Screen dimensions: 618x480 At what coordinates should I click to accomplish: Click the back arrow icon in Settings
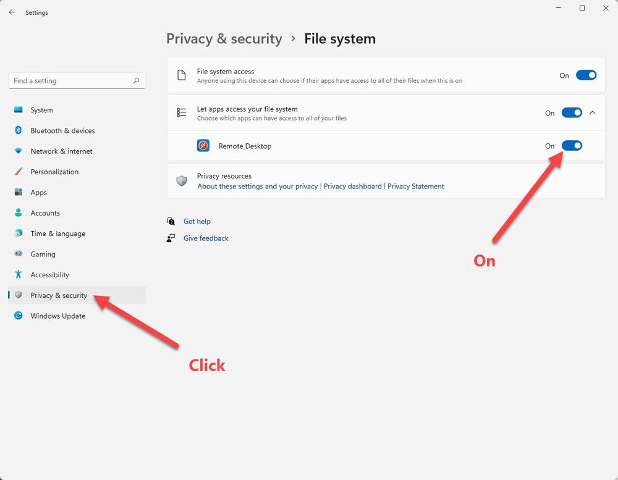tap(12, 12)
